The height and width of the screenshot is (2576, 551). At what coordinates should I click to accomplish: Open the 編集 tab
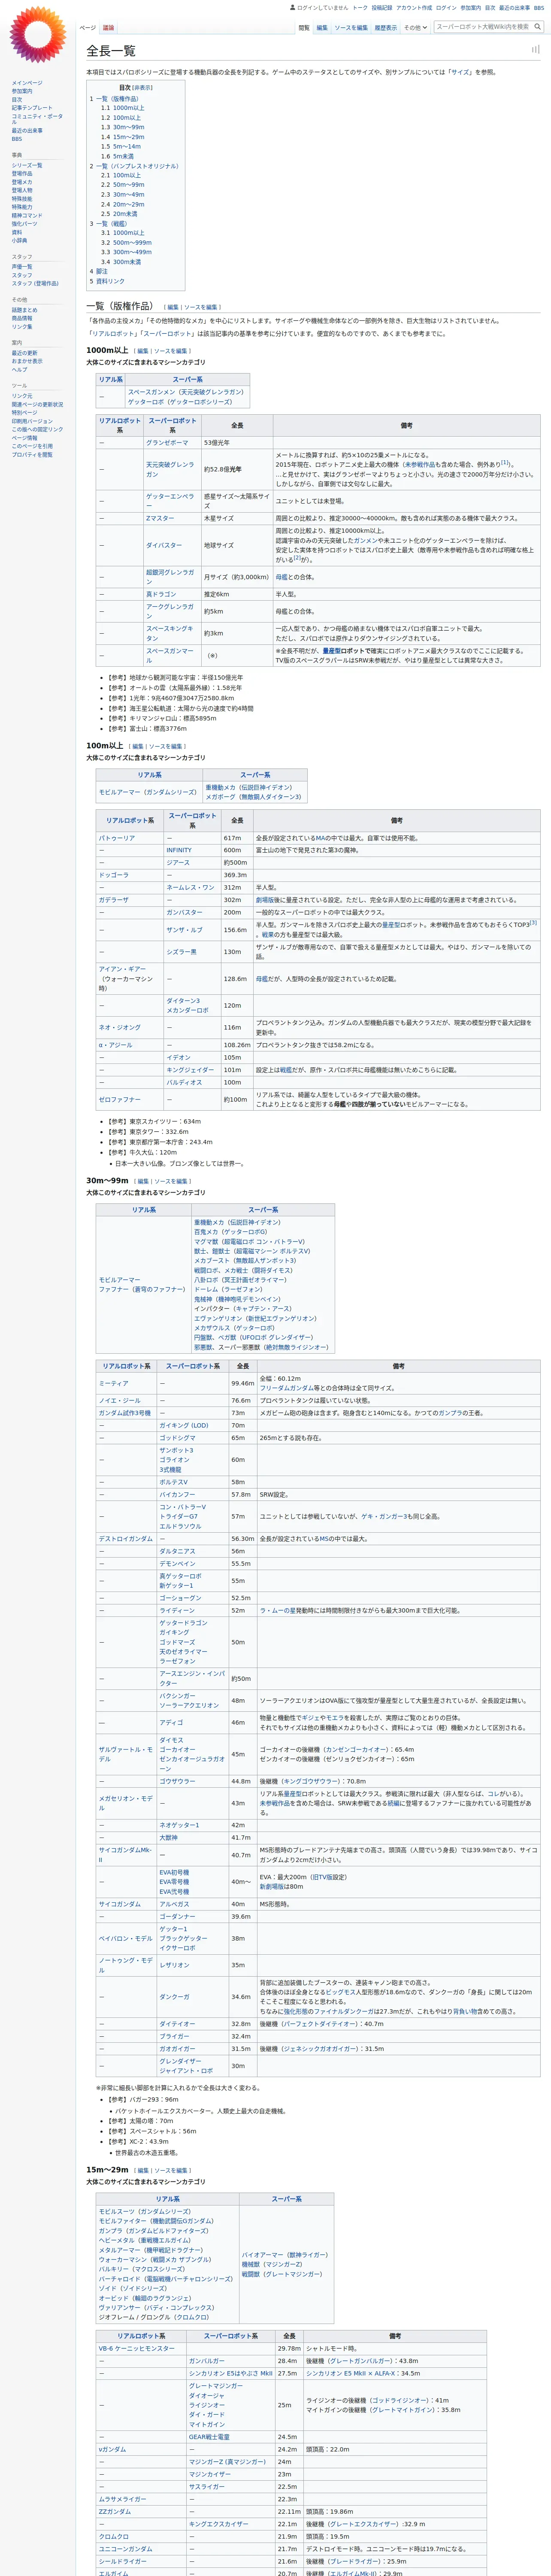click(x=322, y=28)
